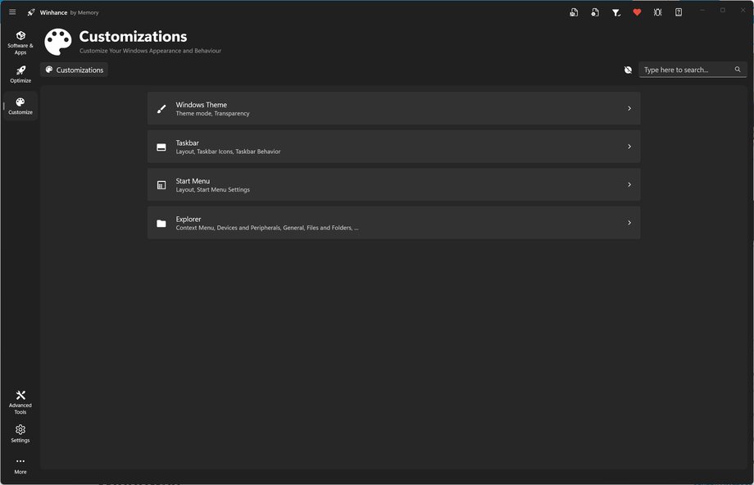Open the help question mark icon

[679, 12]
